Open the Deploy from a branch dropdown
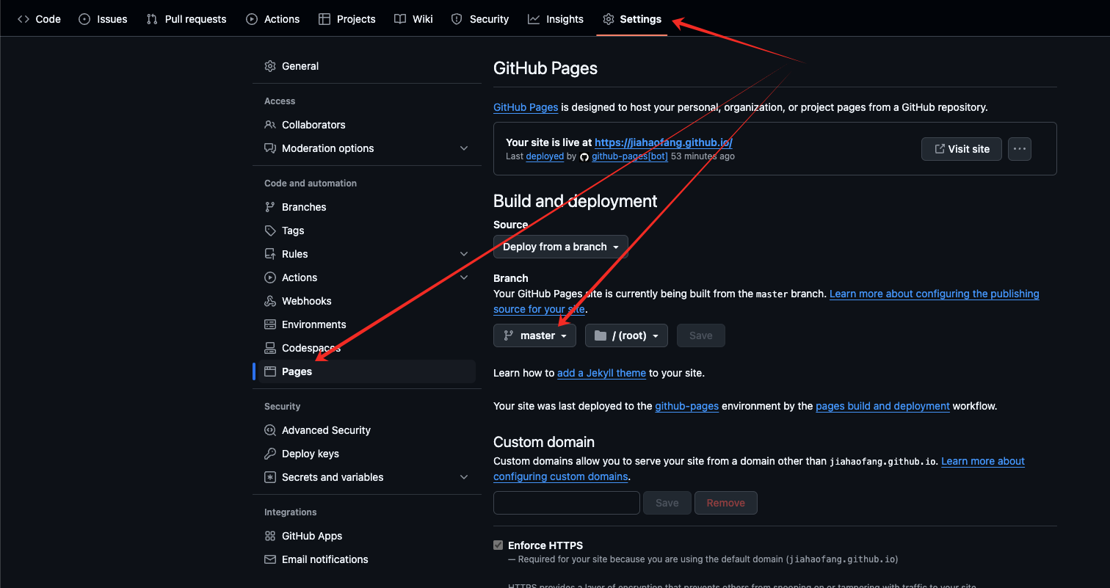 (561, 247)
